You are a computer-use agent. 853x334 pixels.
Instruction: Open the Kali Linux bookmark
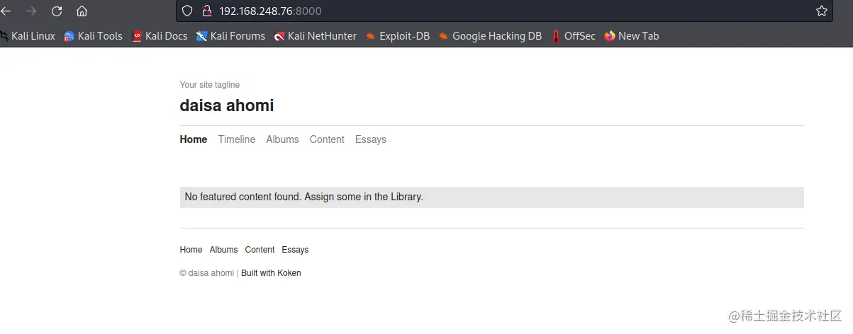(28, 35)
